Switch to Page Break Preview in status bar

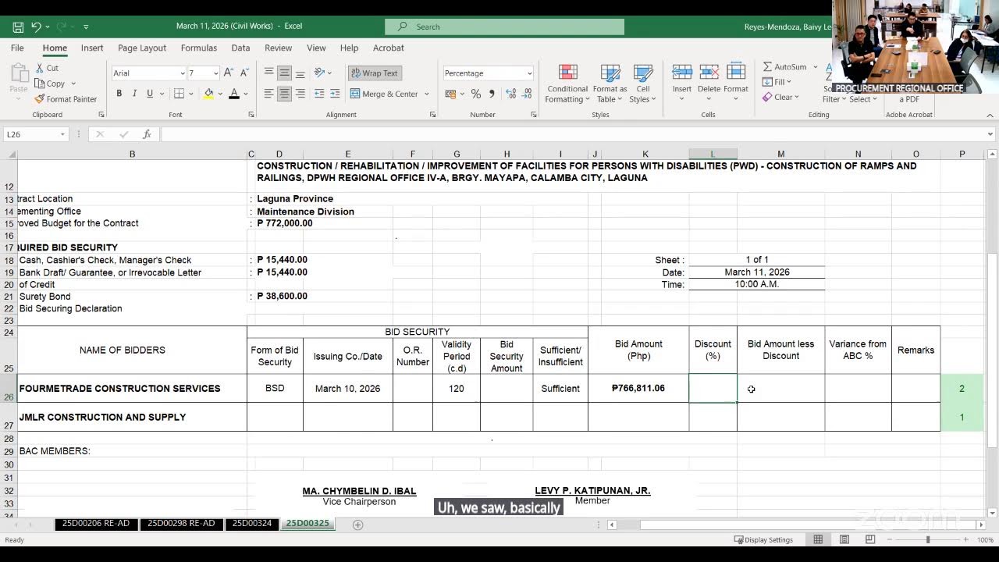point(870,539)
